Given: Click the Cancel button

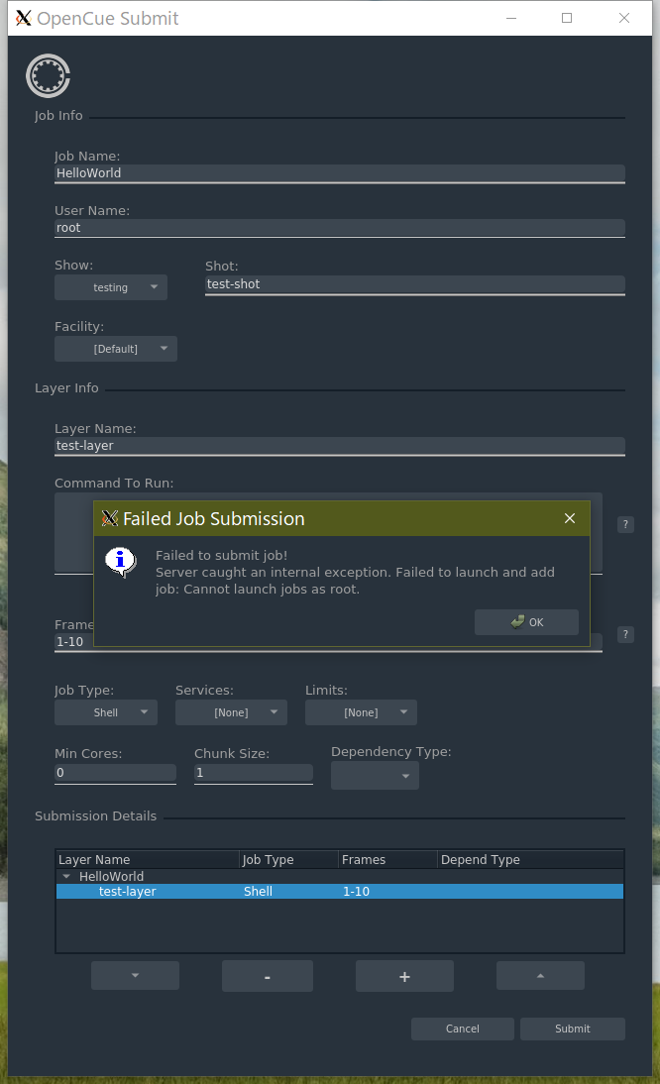Looking at the screenshot, I should tap(463, 1029).
